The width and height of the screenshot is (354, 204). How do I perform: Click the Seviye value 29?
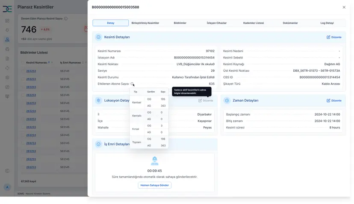pos(212,71)
